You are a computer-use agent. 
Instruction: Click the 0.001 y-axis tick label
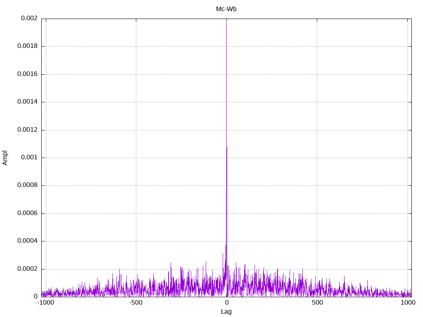(29, 158)
